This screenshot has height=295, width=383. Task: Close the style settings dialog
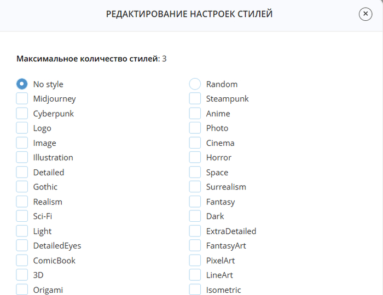click(365, 14)
